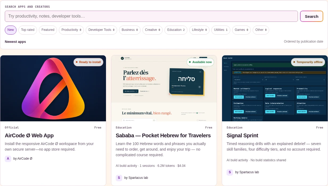Screen dimensions: 328x186
Task: Click the Search apps and creators label
Action: (27, 7)
